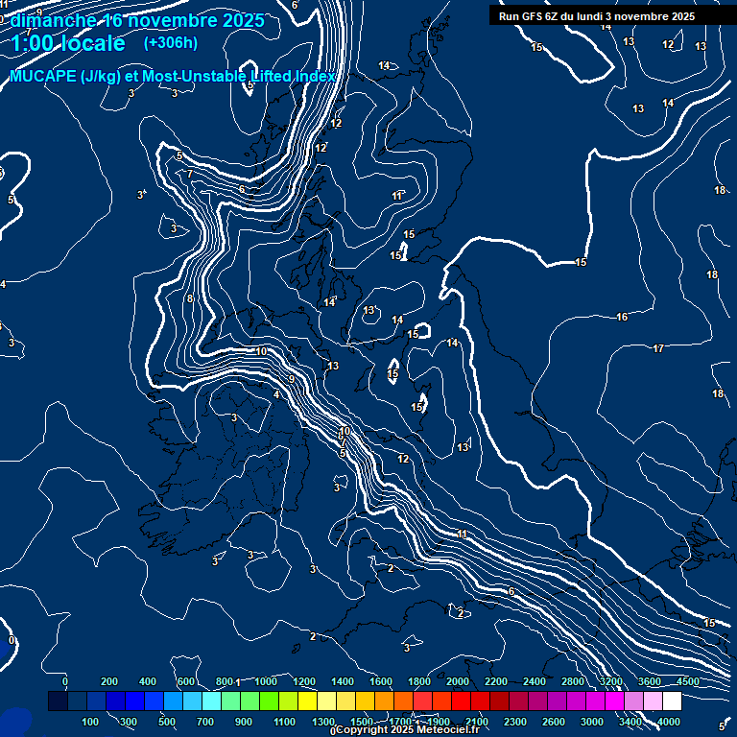
Task: Click the 'MUCAPE (J/kg) et Most-Unstable Lifted Index' title
Action: 173,76
